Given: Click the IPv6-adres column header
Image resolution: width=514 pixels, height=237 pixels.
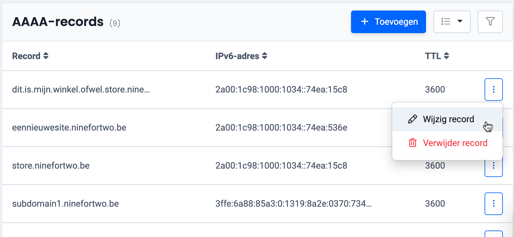Looking at the screenshot, I should [x=237, y=56].
